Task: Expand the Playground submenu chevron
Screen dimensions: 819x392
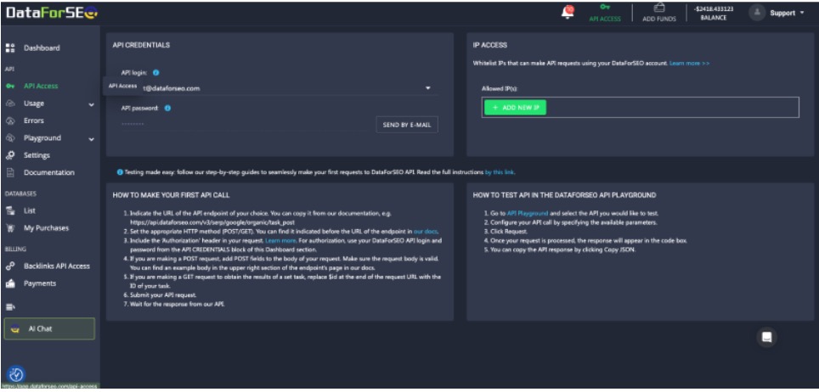Action: pos(92,139)
